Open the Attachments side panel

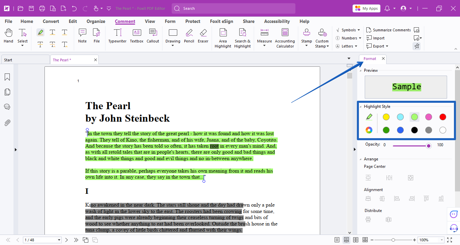[x=7, y=123]
